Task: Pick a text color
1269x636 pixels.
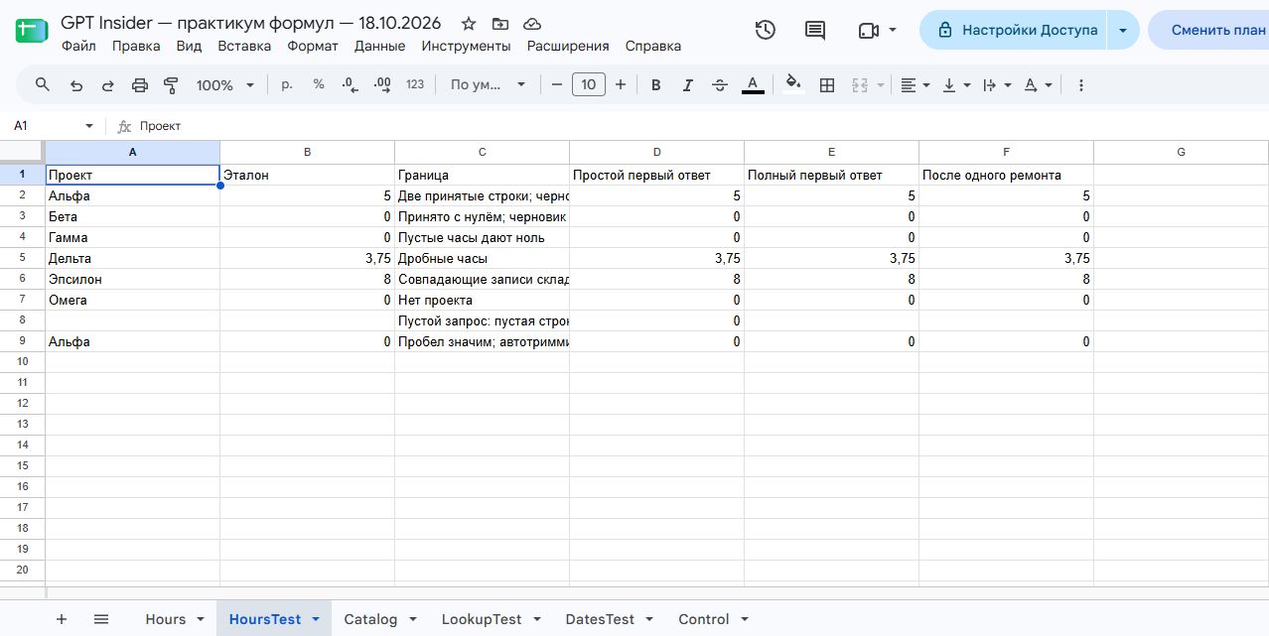Action: point(753,85)
